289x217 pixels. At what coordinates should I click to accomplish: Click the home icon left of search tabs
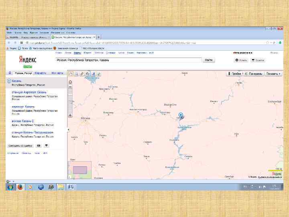pyautogui.click(x=10, y=73)
